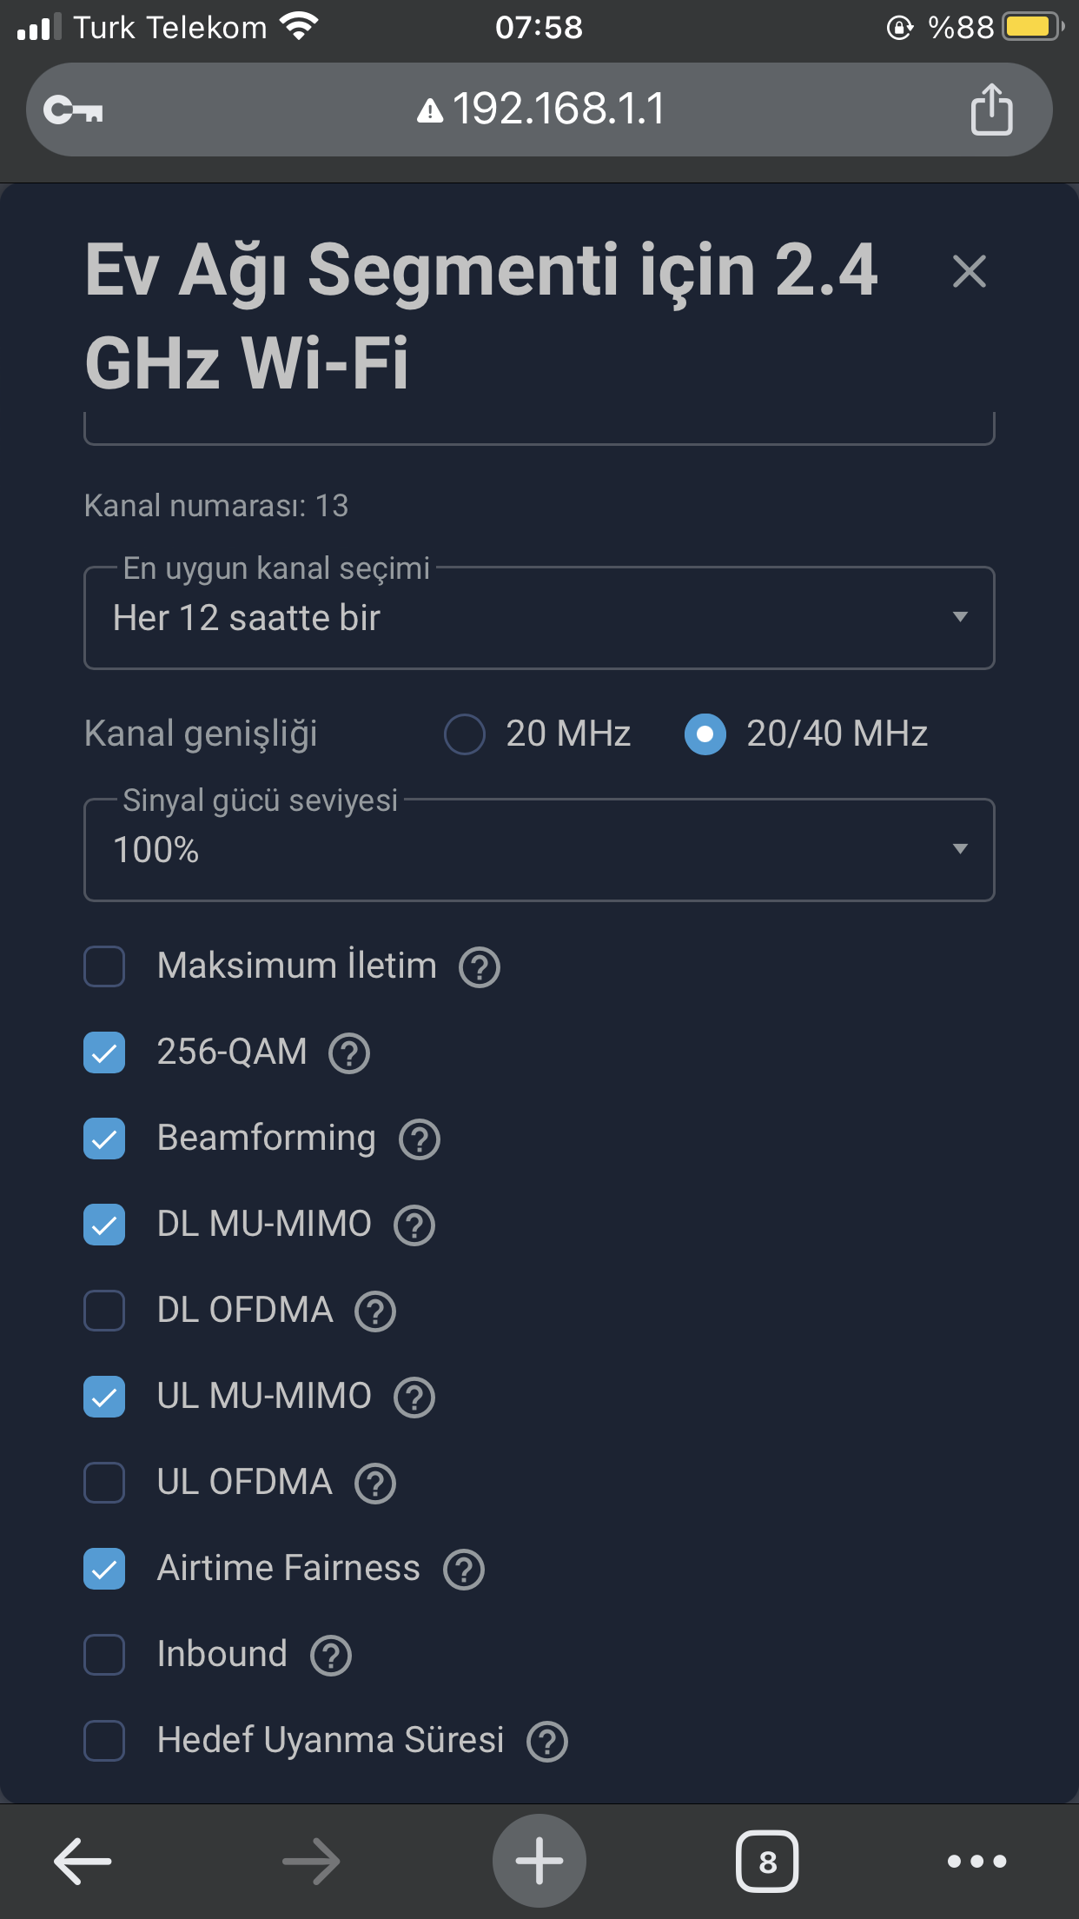Enable the Maksimum İletim checkbox

pos(104,966)
